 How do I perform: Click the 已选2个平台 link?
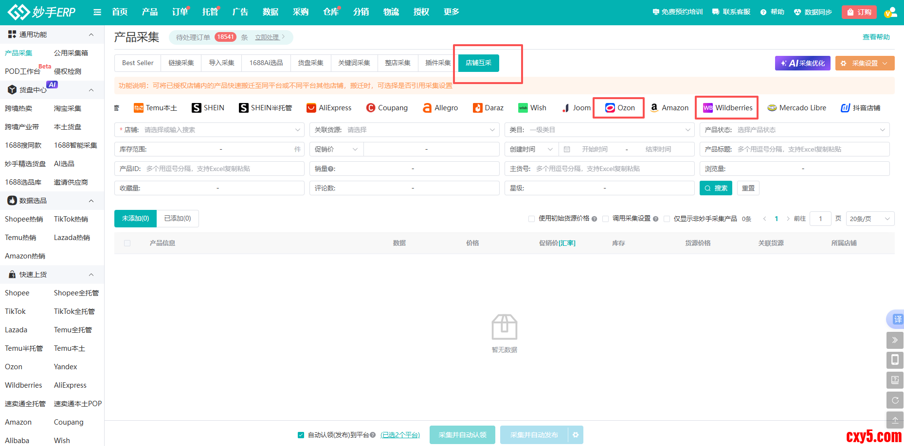400,435
